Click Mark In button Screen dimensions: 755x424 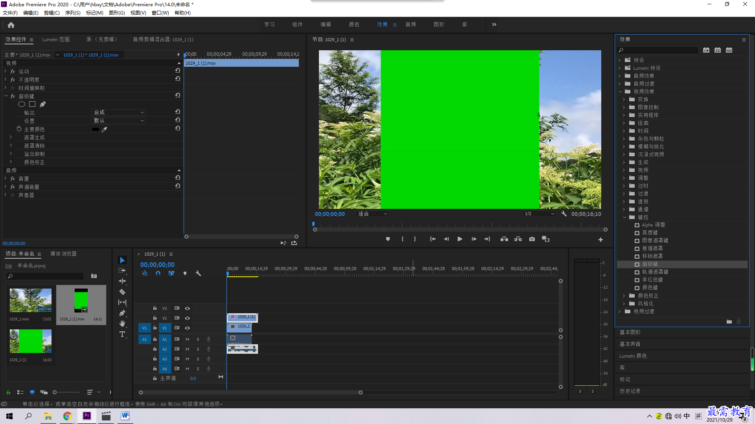point(402,239)
